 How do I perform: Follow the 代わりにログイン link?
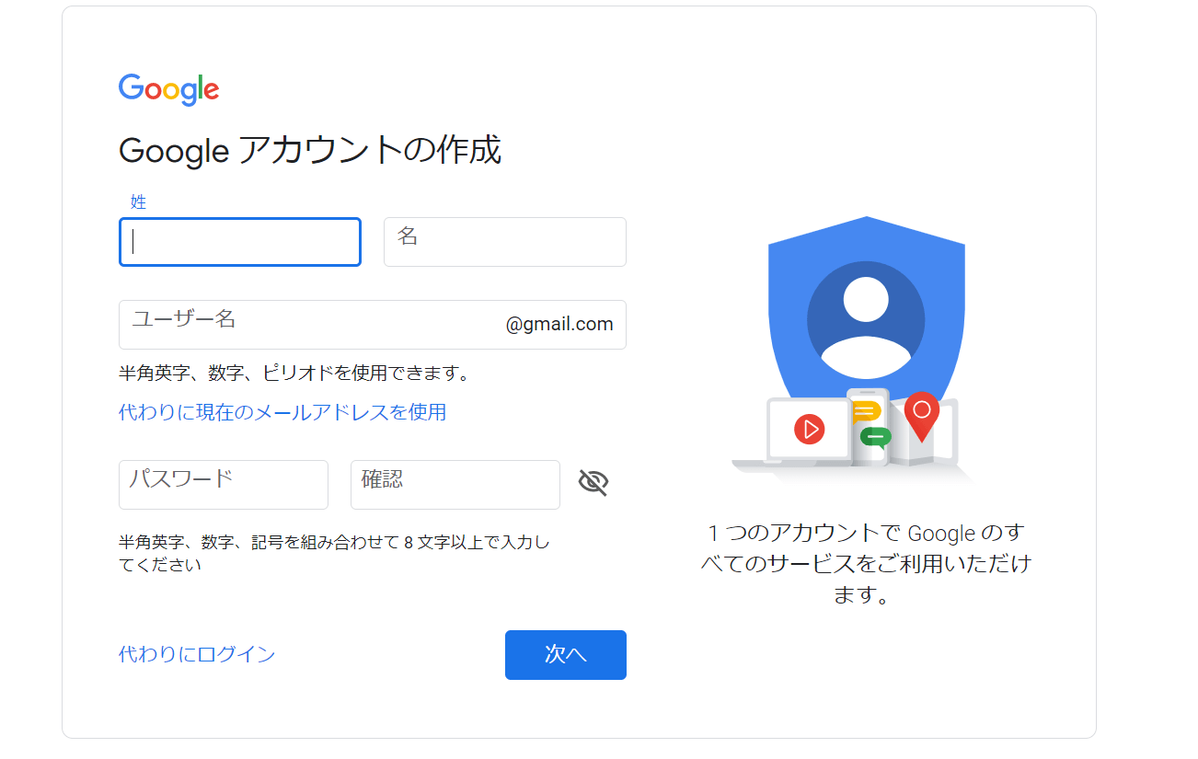coord(197,654)
